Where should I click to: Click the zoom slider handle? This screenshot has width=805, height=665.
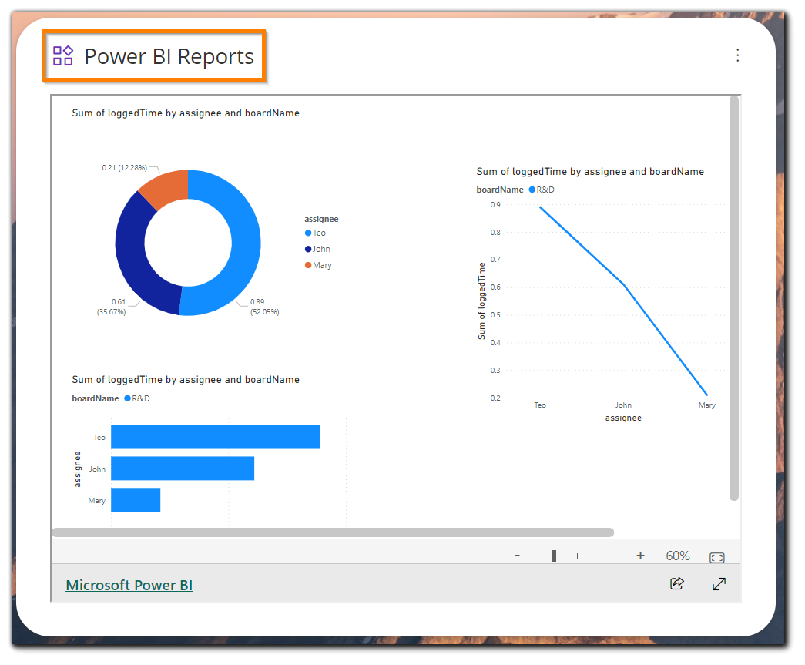click(x=554, y=556)
